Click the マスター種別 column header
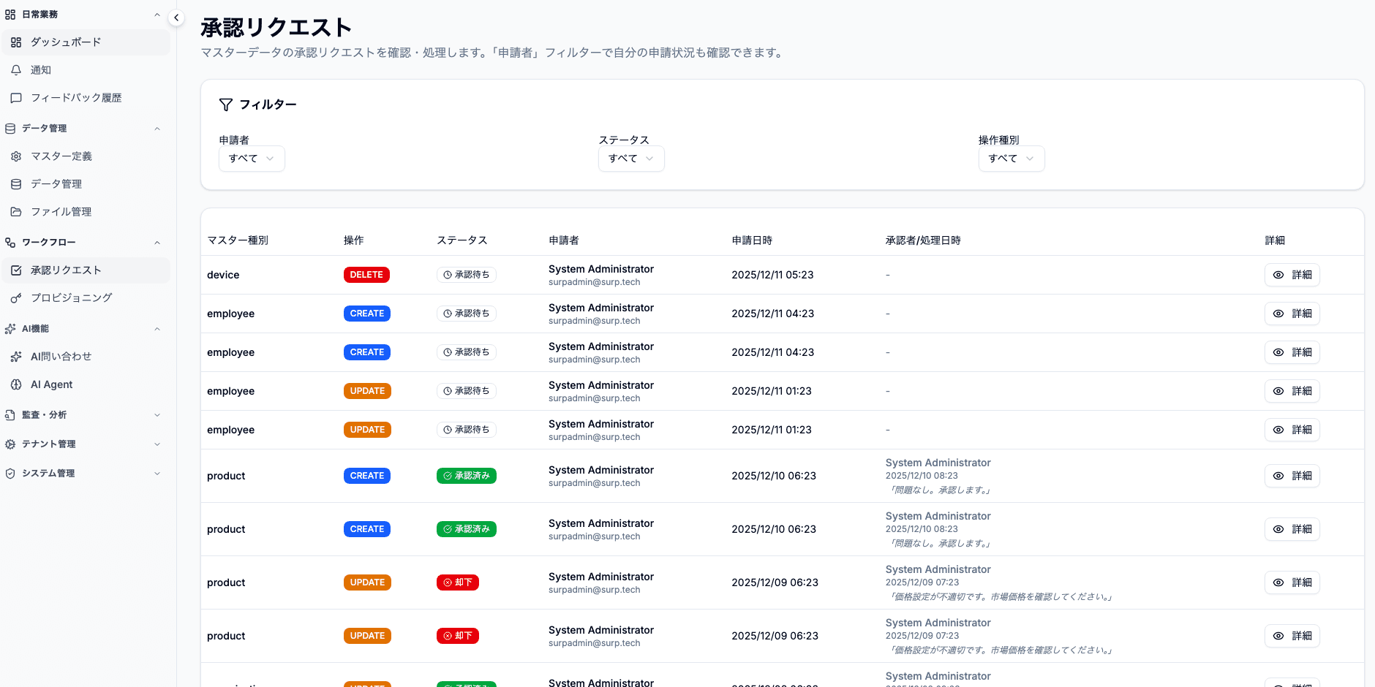The height and width of the screenshot is (687, 1375). (x=238, y=240)
